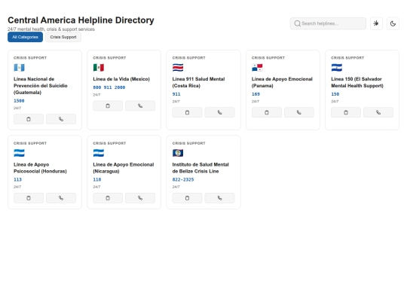Screen dimensions: 407x305
Task: Call Línea de Apoyo Psicosocial (Honduras)
Action: click(61, 198)
